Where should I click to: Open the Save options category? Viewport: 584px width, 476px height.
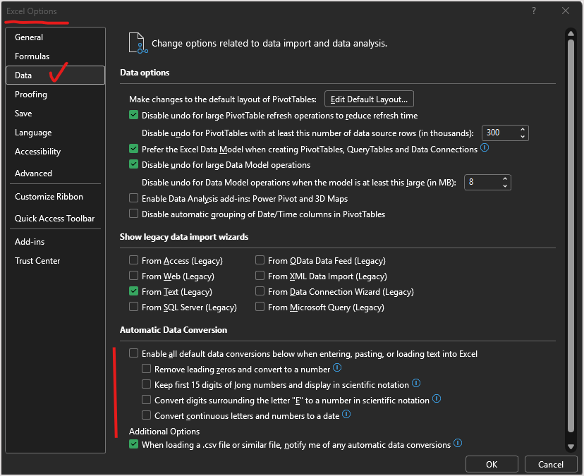pos(56,114)
